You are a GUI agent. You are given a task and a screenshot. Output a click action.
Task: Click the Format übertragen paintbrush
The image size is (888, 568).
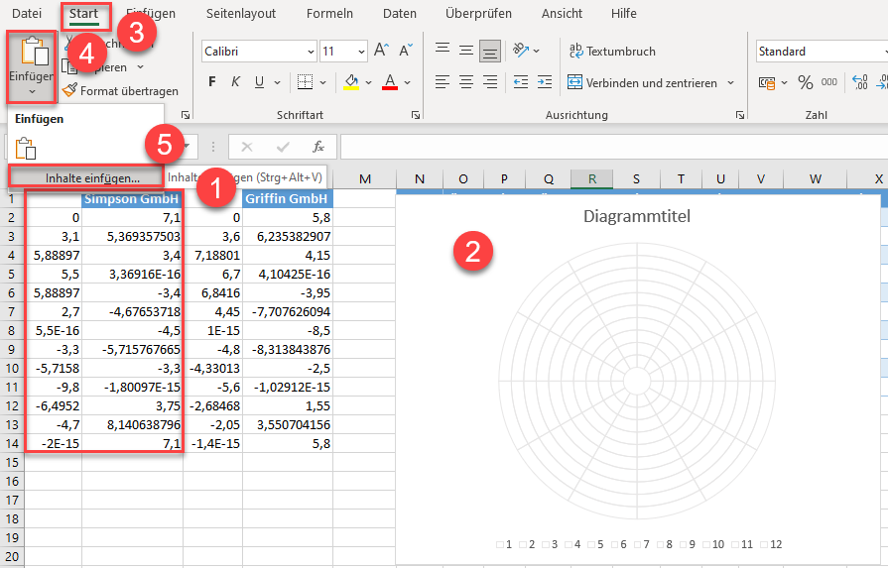[69, 90]
